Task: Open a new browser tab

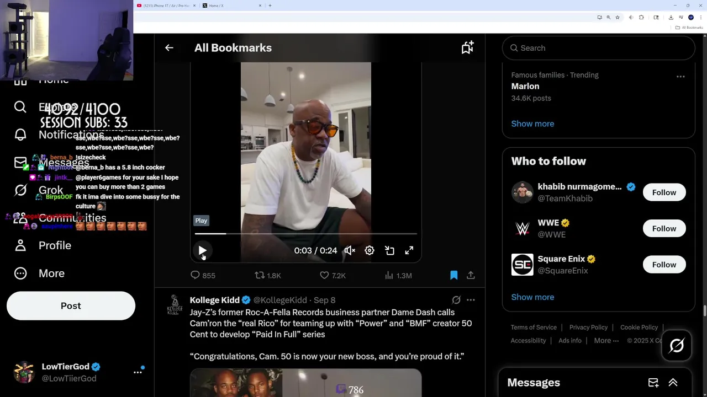Action: tap(270, 6)
